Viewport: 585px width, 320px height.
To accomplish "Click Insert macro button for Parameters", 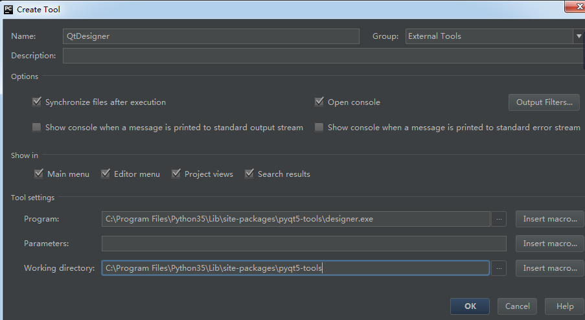I will pyautogui.click(x=550, y=244).
